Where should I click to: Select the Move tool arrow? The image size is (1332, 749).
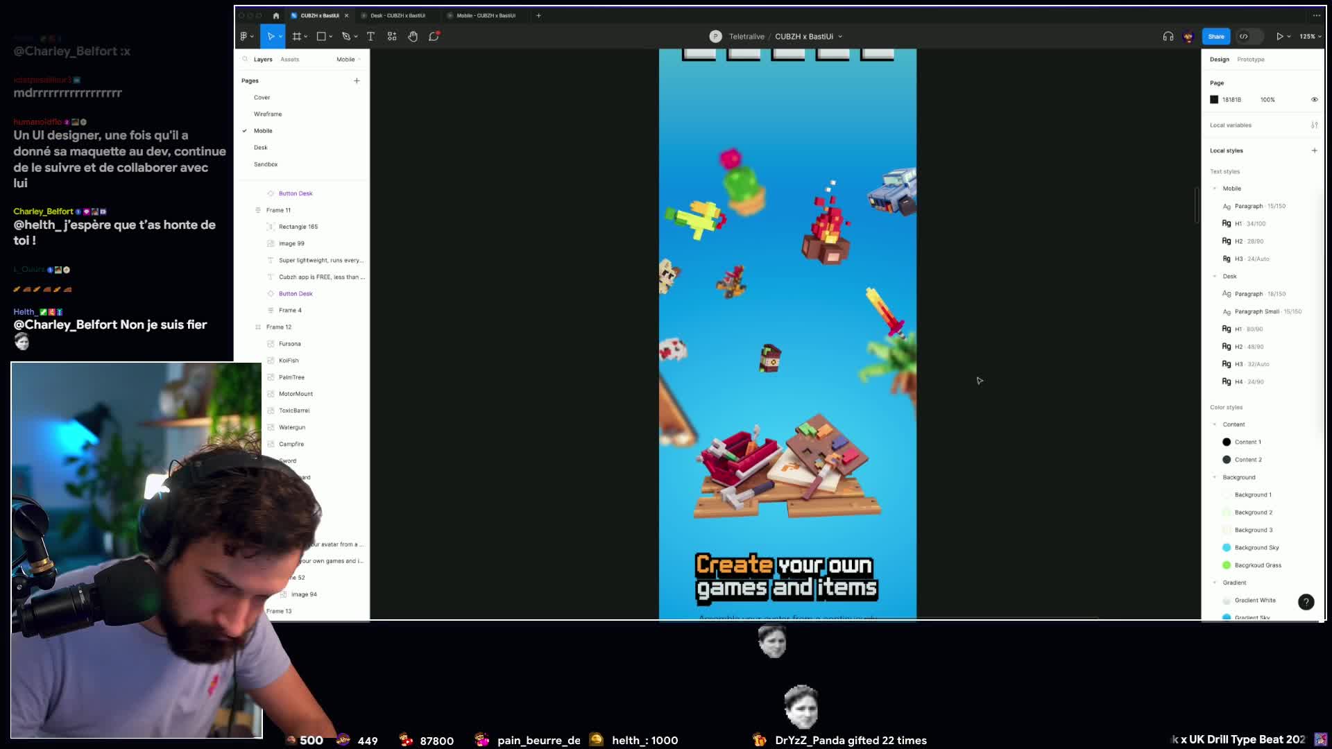click(x=271, y=36)
